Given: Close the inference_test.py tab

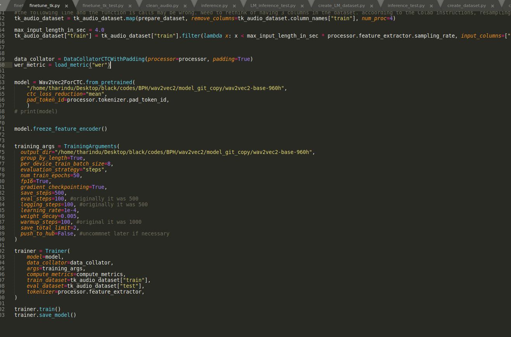Looking at the screenshot, I should click(431, 6).
